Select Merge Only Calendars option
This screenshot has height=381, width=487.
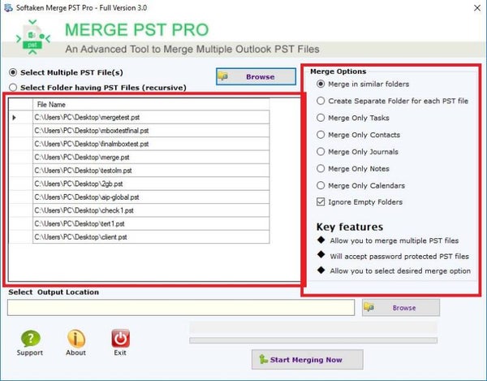point(321,185)
